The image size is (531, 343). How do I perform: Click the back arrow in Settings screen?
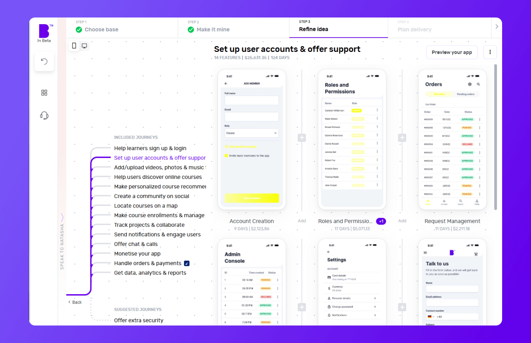pyautogui.click(x=328, y=252)
